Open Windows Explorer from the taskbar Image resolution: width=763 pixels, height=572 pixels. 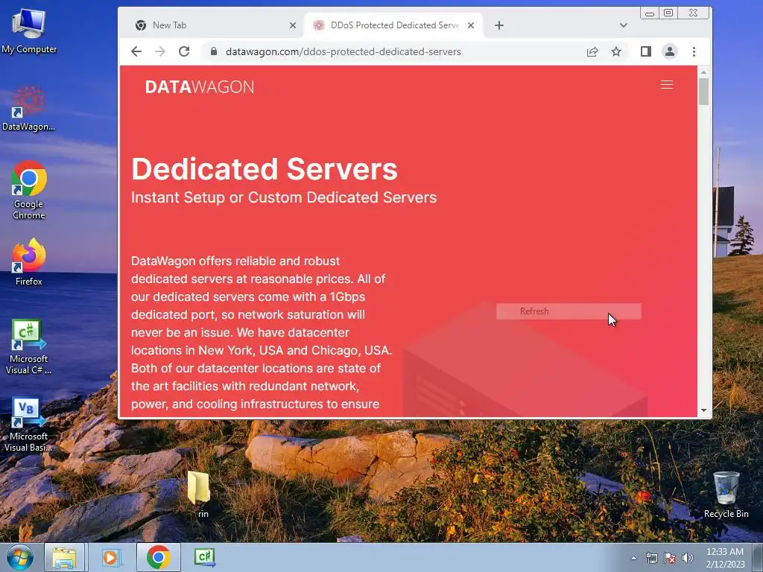pos(64,557)
